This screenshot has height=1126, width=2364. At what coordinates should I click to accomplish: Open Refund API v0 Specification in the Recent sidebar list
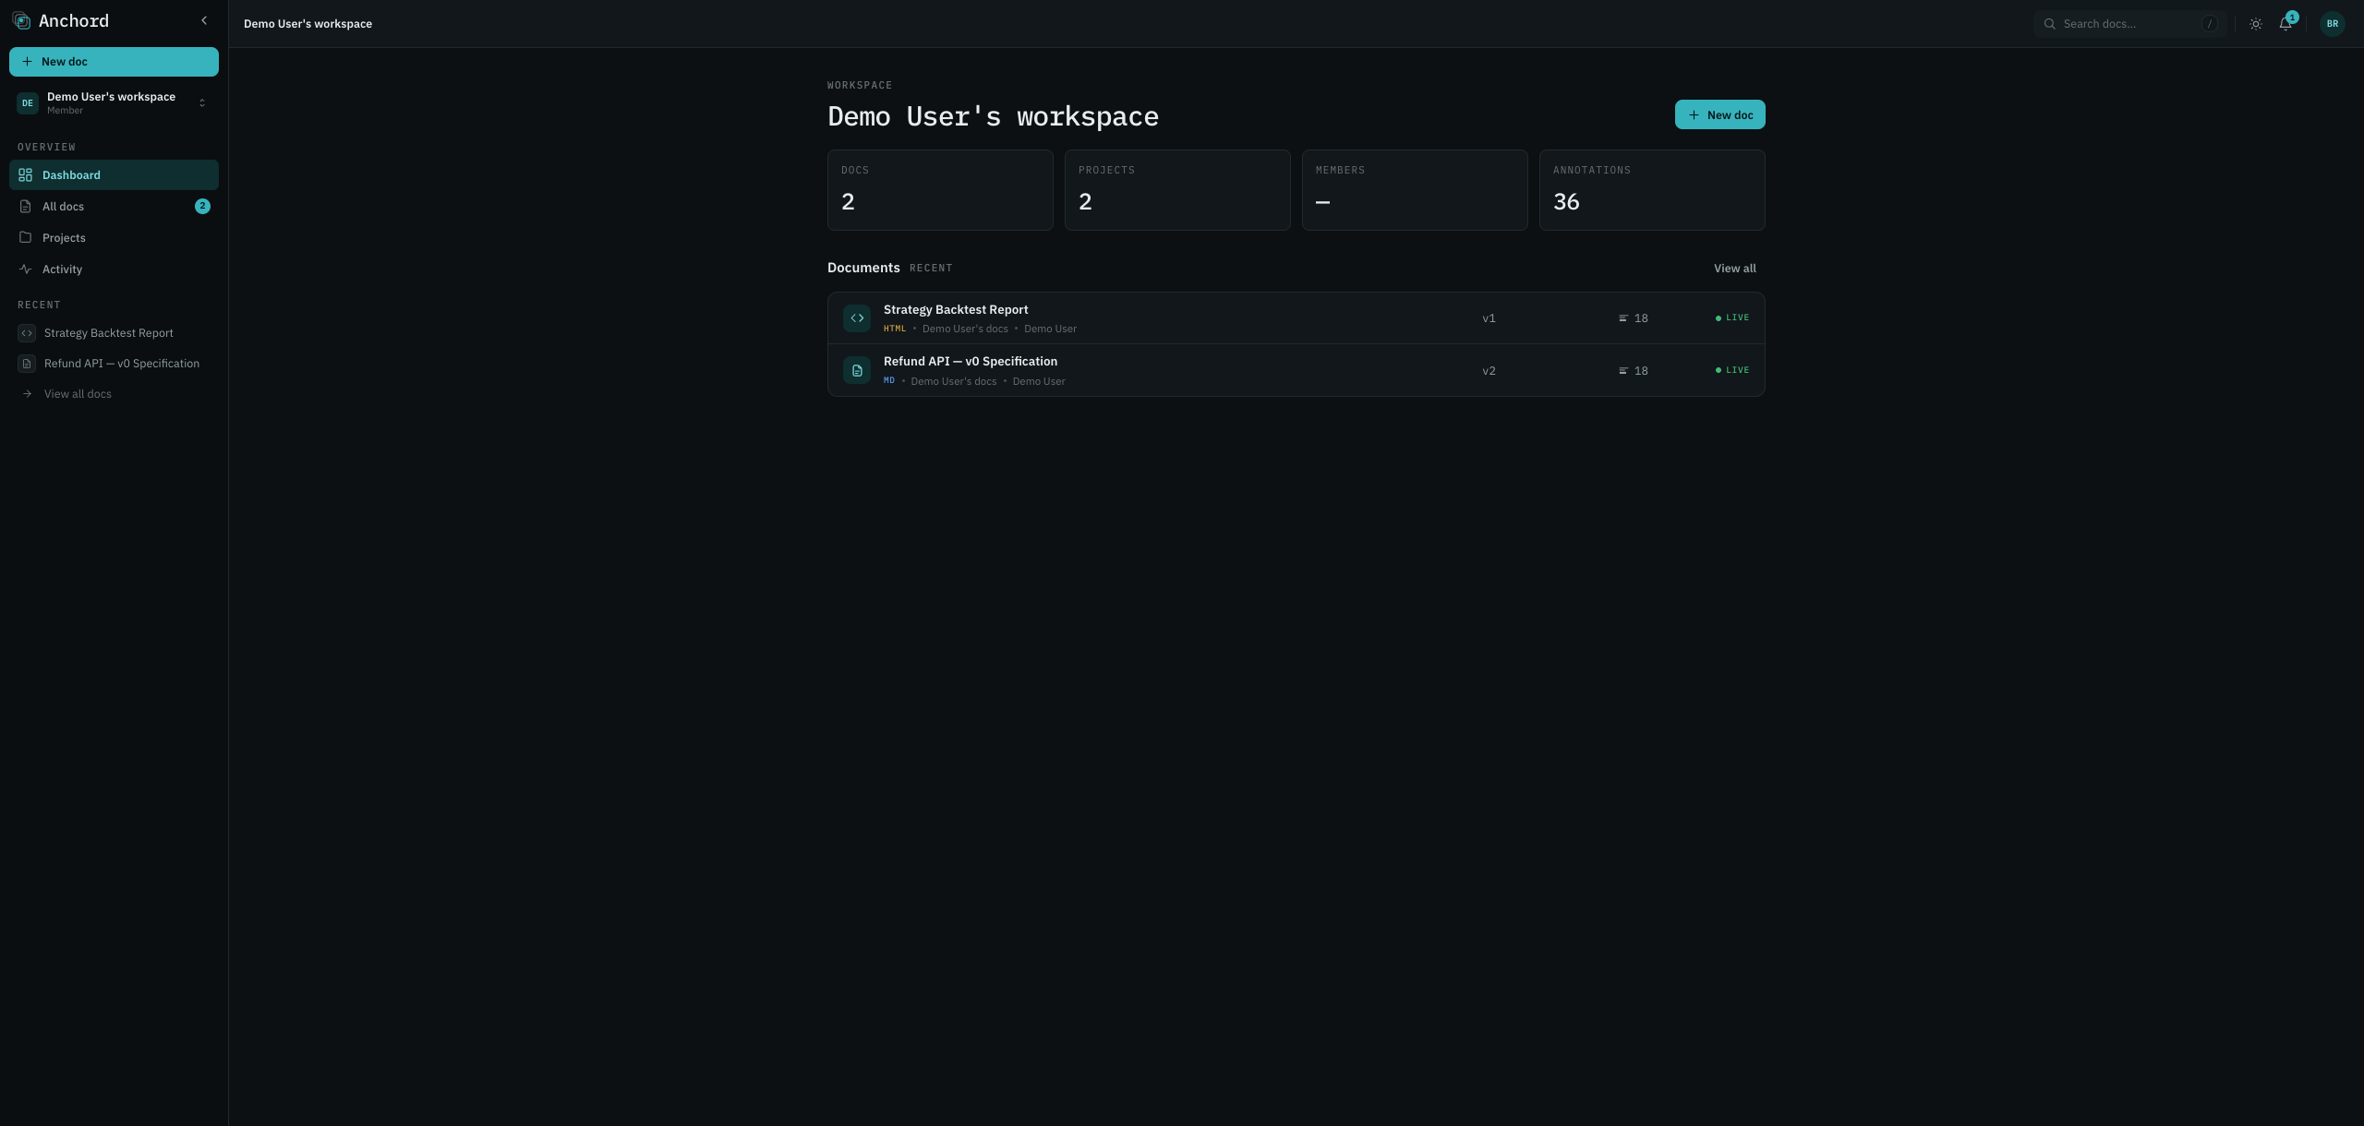(114, 364)
